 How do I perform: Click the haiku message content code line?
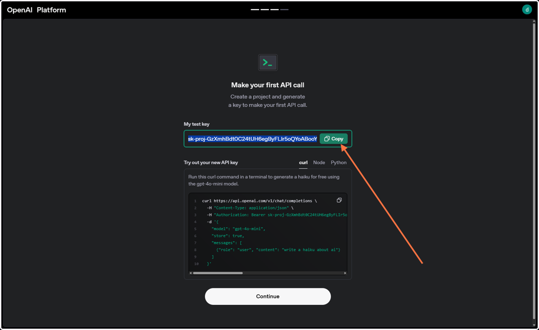click(278, 250)
